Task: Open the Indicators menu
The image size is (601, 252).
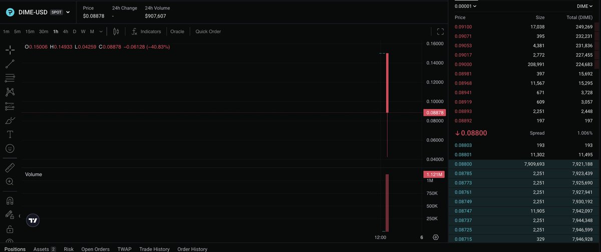Action: pyautogui.click(x=151, y=31)
